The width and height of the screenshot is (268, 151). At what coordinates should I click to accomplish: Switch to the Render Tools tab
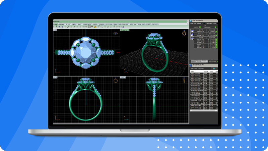coord(141,24)
